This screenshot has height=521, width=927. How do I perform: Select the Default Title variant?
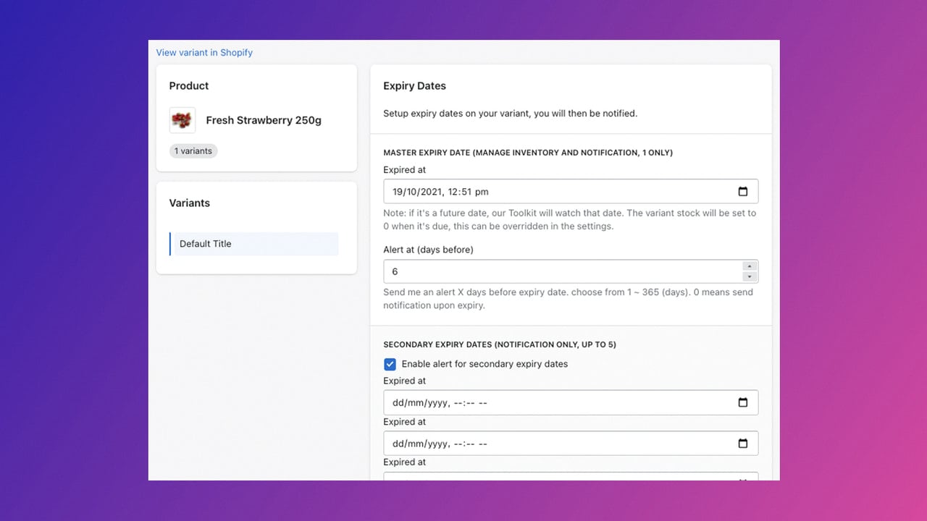[254, 244]
